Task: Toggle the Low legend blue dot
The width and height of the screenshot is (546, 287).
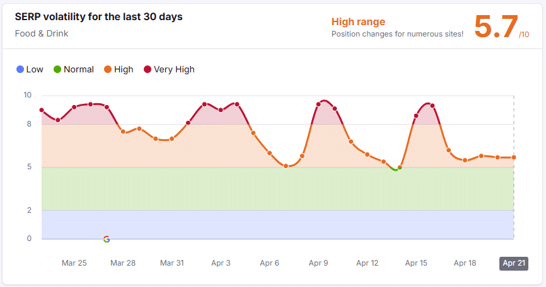Action: 20,70
